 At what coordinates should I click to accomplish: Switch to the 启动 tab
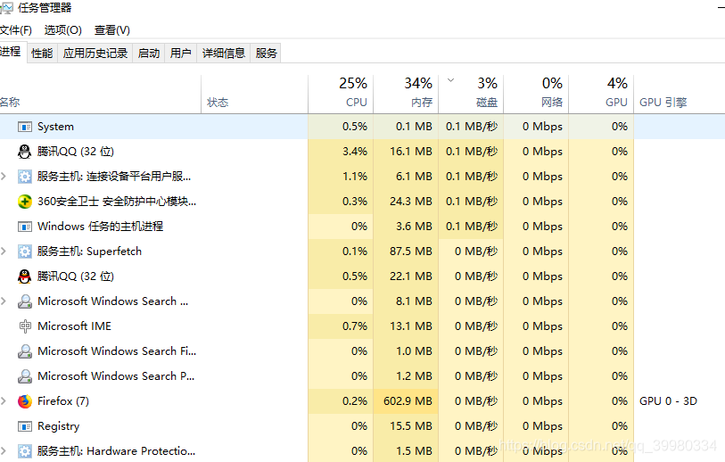149,54
